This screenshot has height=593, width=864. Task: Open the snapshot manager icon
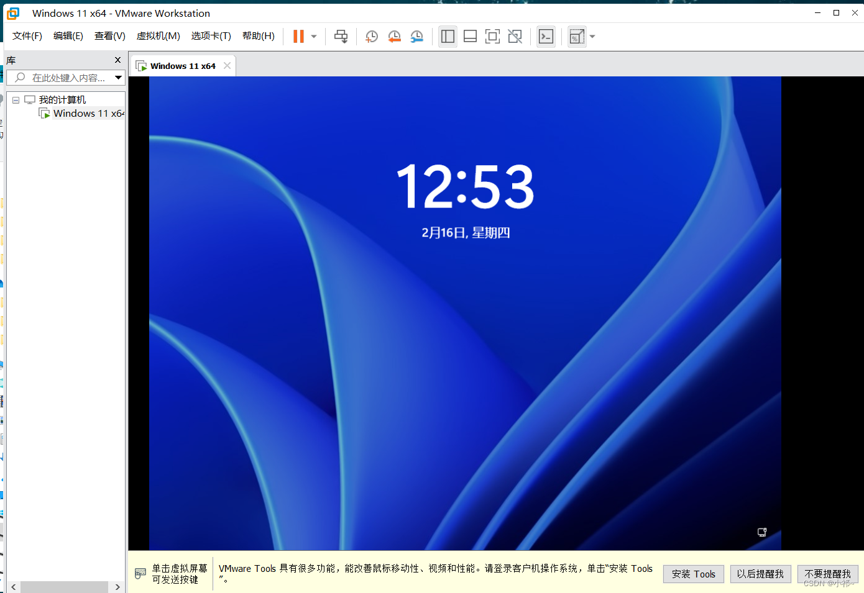416,37
